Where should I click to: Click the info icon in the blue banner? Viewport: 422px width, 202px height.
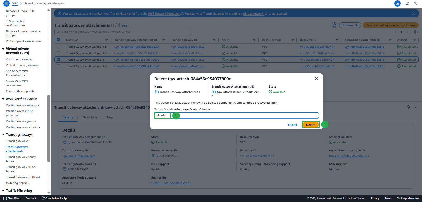[59, 13]
